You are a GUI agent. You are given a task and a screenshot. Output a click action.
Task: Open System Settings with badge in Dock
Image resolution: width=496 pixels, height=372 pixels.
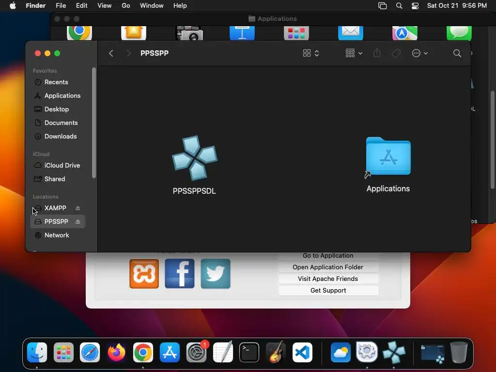click(197, 352)
